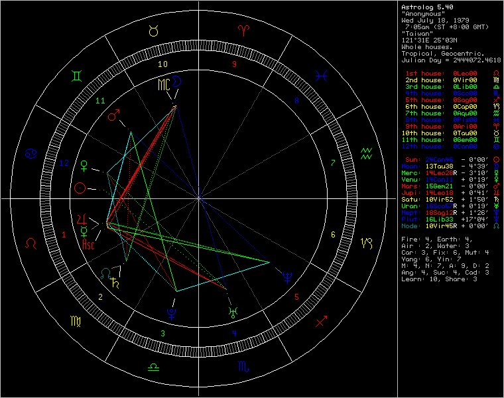Screen dimensions: 504x398
Task: Click the 'Fire: 4, Earth: 4,' summary line
Action: coord(437,239)
